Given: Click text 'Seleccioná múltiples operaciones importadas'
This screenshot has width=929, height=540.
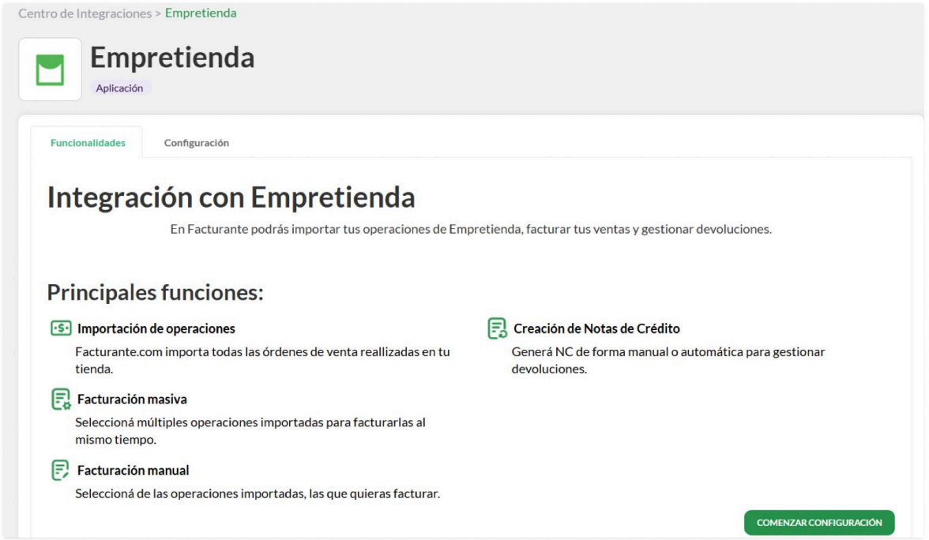Looking at the screenshot, I should [x=250, y=430].
